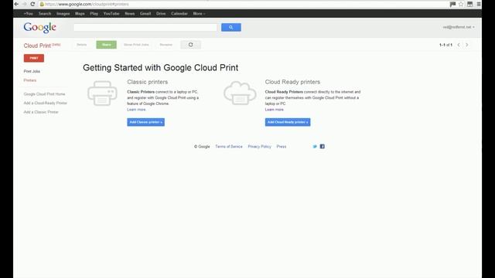The height and width of the screenshot is (278, 495).
Task: Open Privacy Policy footer link
Action: tap(260, 147)
